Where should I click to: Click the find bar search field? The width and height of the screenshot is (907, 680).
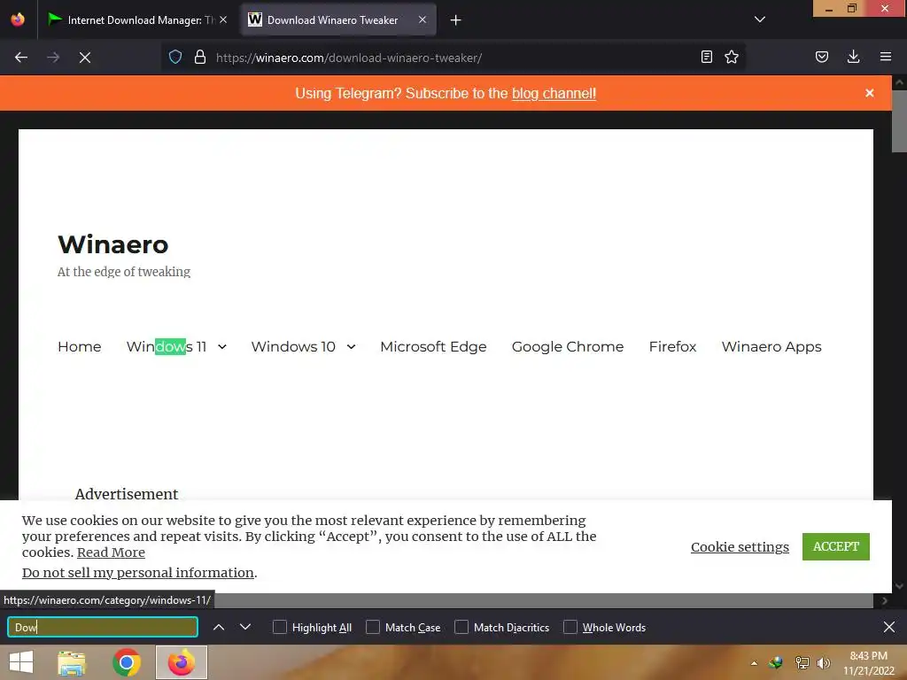coord(103,627)
